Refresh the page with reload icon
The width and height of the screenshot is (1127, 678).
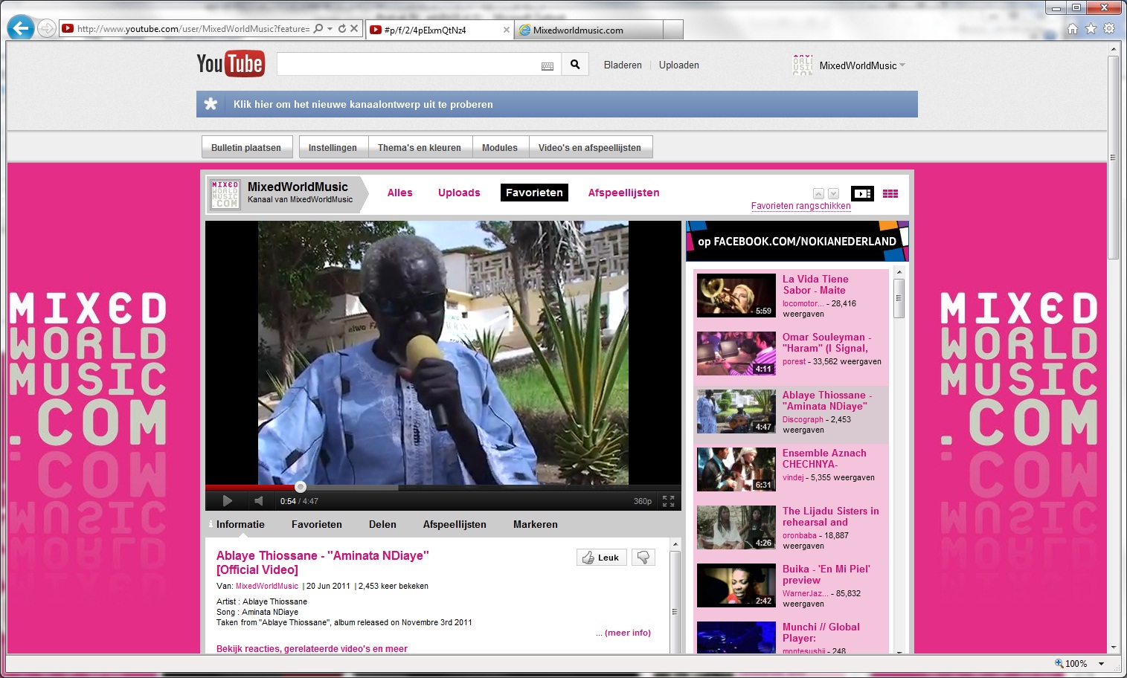(x=342, y=29)
